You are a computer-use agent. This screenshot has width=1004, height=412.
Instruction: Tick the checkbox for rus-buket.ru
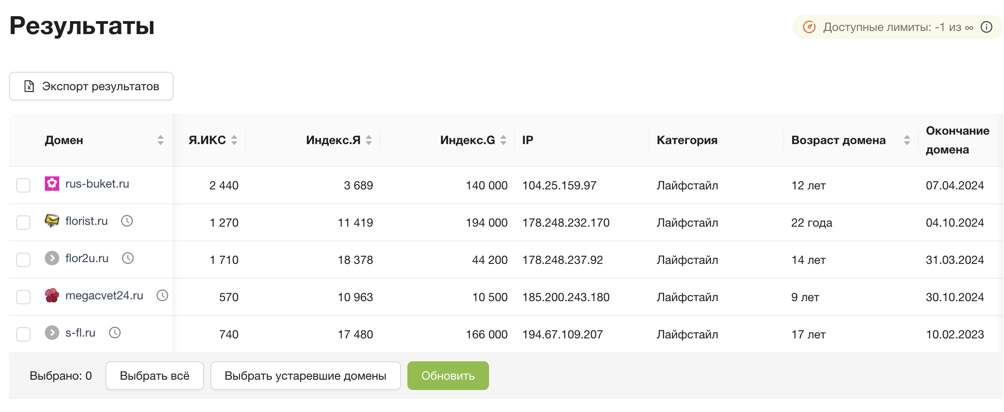[23, 185]
